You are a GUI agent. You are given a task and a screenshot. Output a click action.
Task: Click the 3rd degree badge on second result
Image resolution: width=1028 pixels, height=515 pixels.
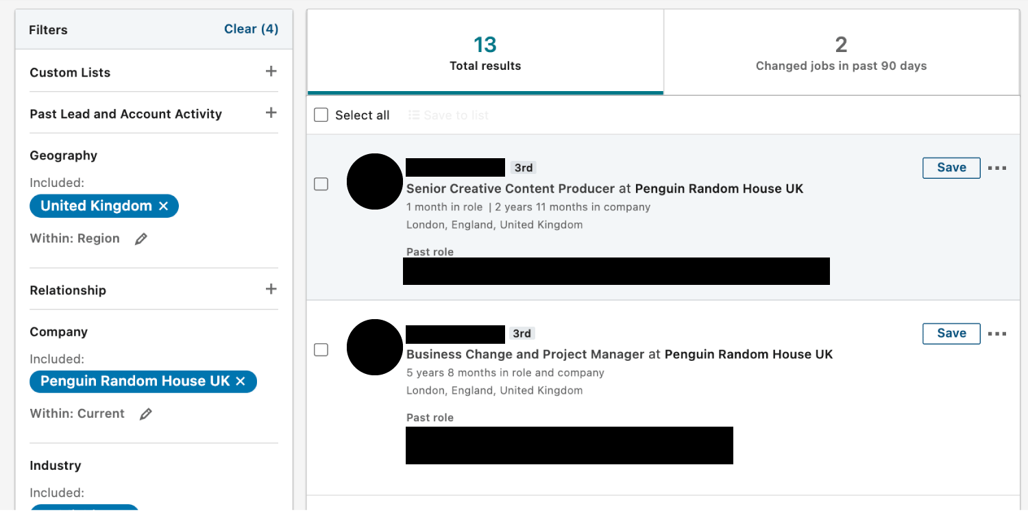522,334
